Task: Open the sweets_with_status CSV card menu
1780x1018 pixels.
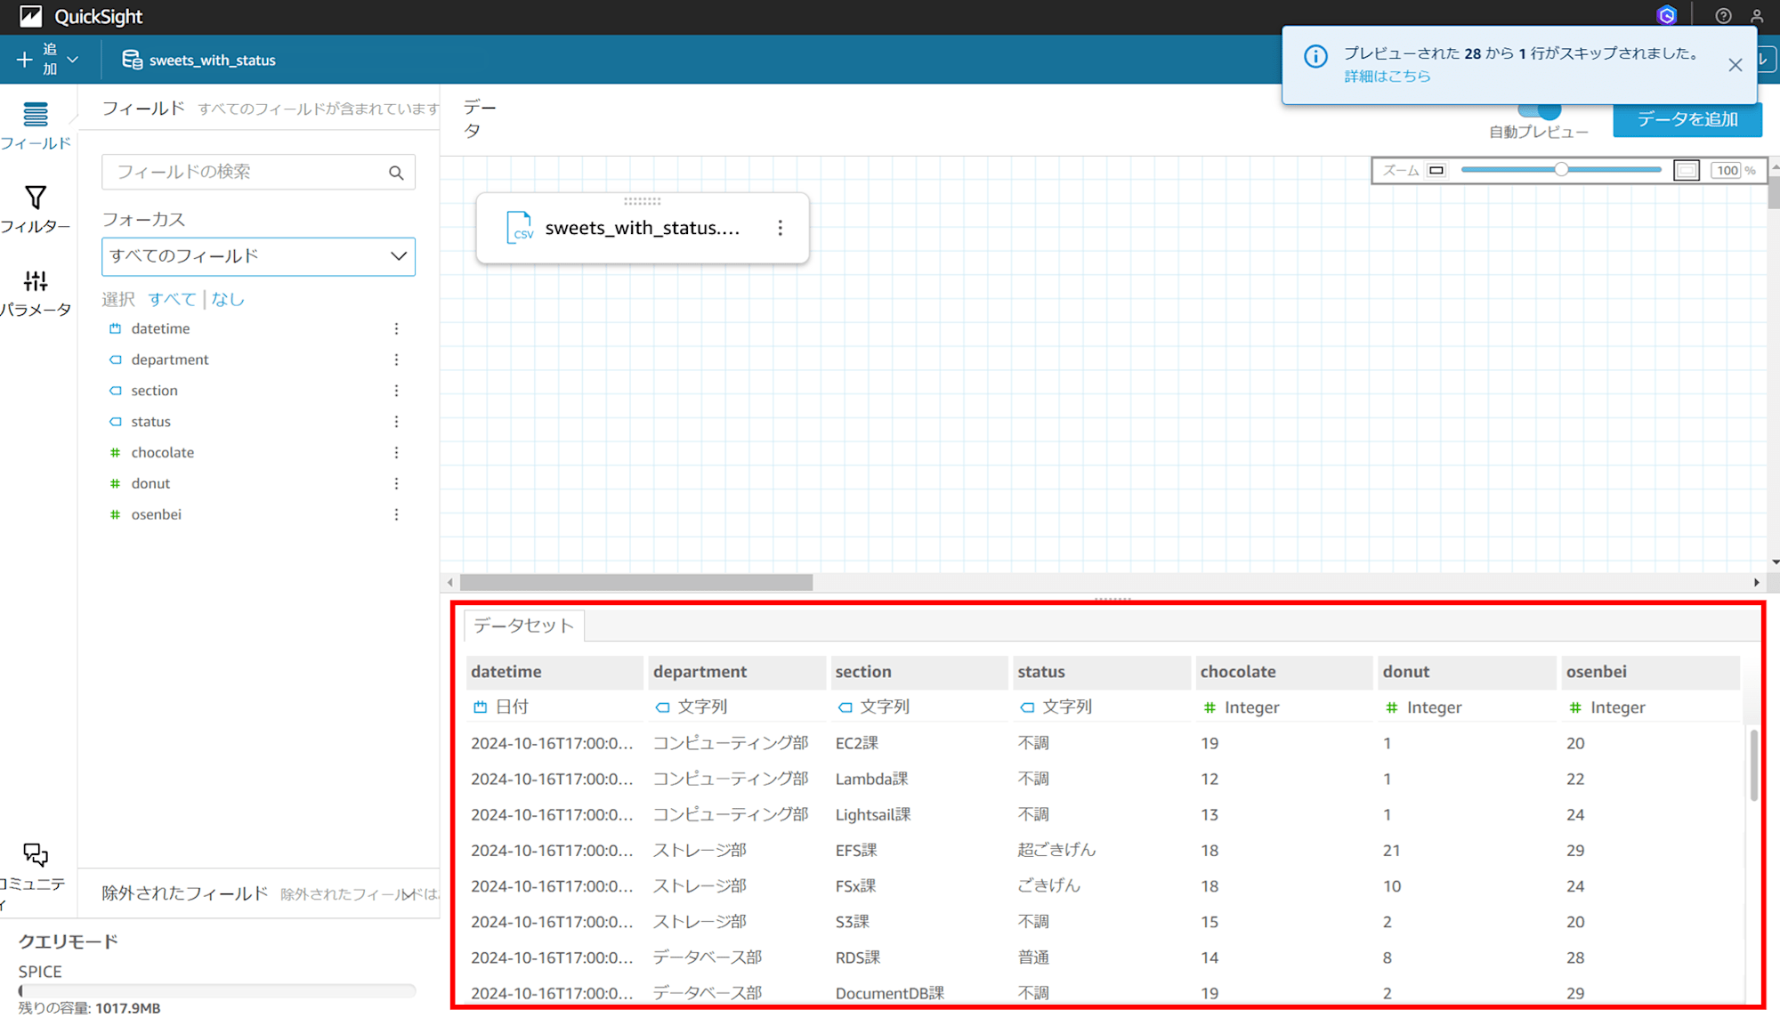Action: pyautogui.click(x=780, y=228)
